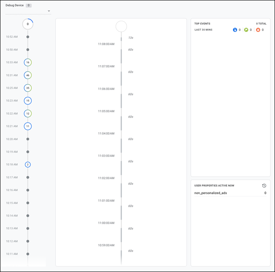The height and width of the screenshot is (272, 275).
Task: Select the 10:33 AM bubble with 16 events
Action: (27, 63)
